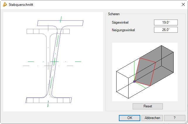Viewport: 188px width, 124px height.
Task: Click the Stabquerschnitt app icon in title bar
Action: click(5, 5)
